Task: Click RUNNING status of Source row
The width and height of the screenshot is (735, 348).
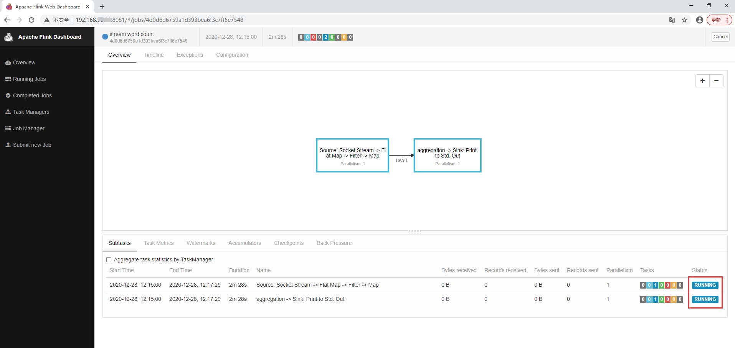Action: coord(705,285)
